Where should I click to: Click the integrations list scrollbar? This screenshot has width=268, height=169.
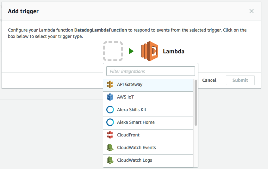[196, 103]
